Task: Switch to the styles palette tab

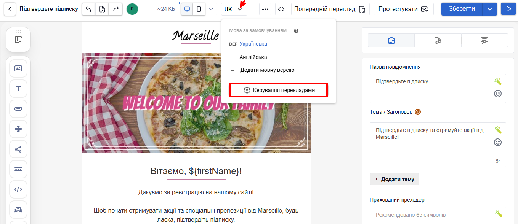Action: click(438, 40)
